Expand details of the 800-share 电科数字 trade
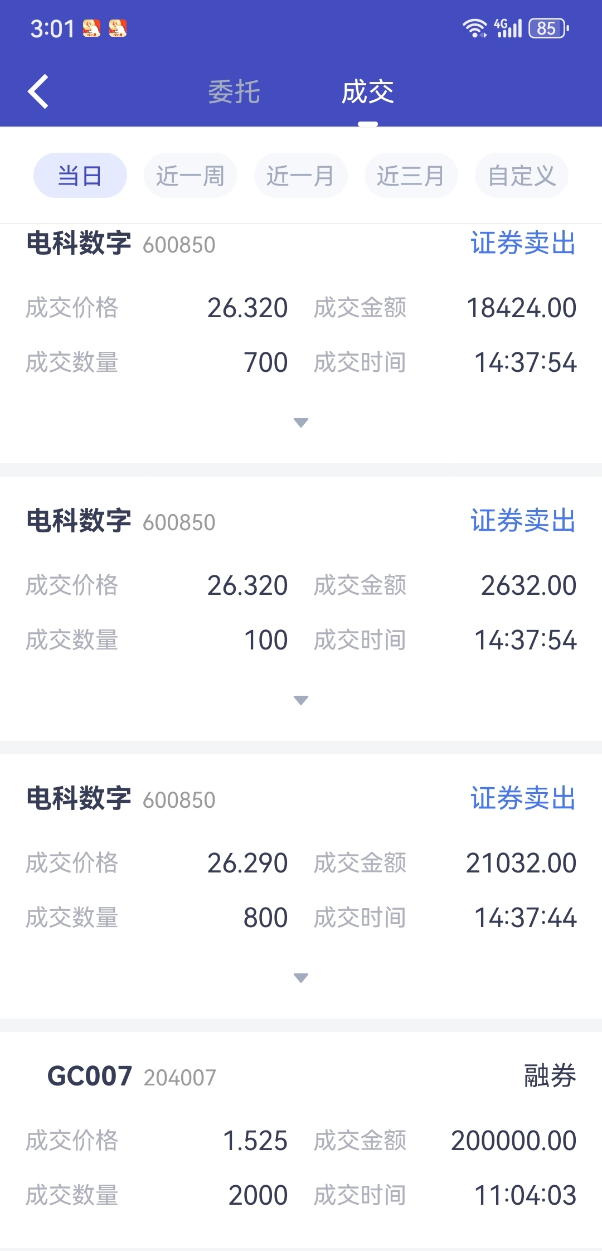602x1251 pixels. click(301, 978)
